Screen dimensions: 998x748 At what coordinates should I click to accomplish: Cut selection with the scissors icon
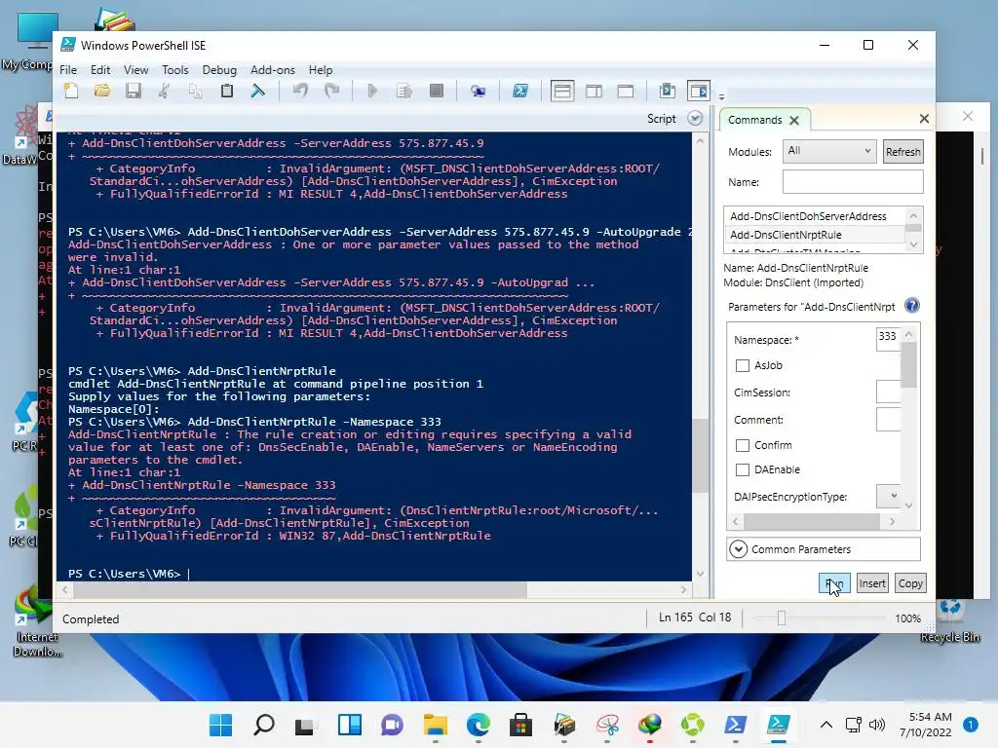point(164,91)
